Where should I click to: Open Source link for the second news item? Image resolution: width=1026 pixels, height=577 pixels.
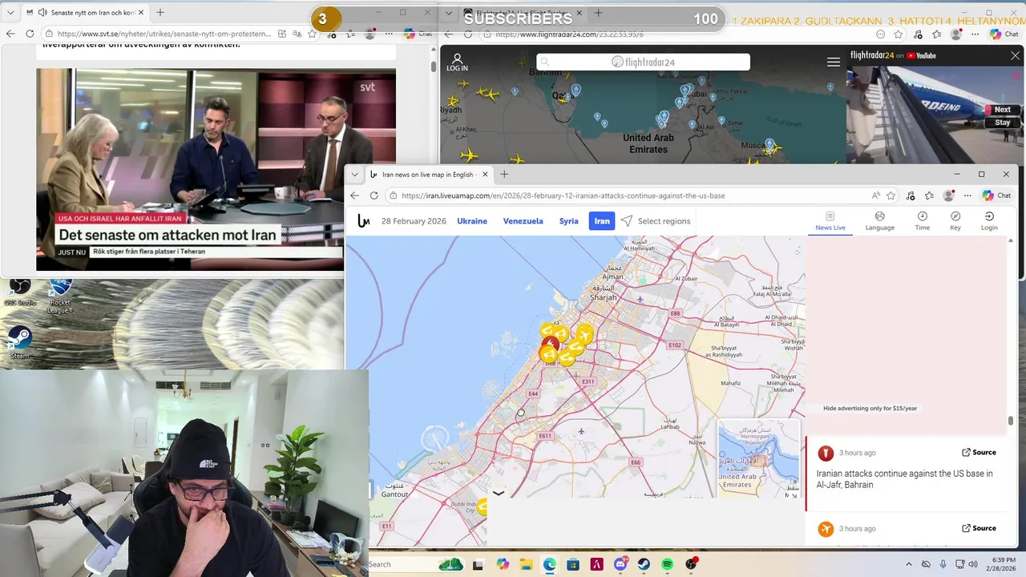(979, 528)
